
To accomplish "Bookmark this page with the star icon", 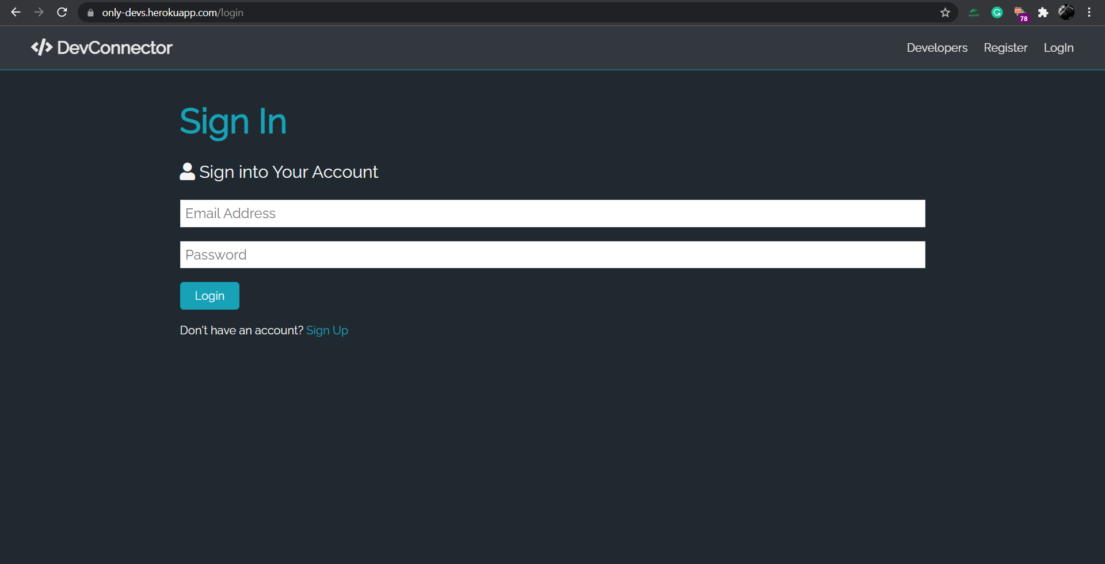I will [945, 12].
